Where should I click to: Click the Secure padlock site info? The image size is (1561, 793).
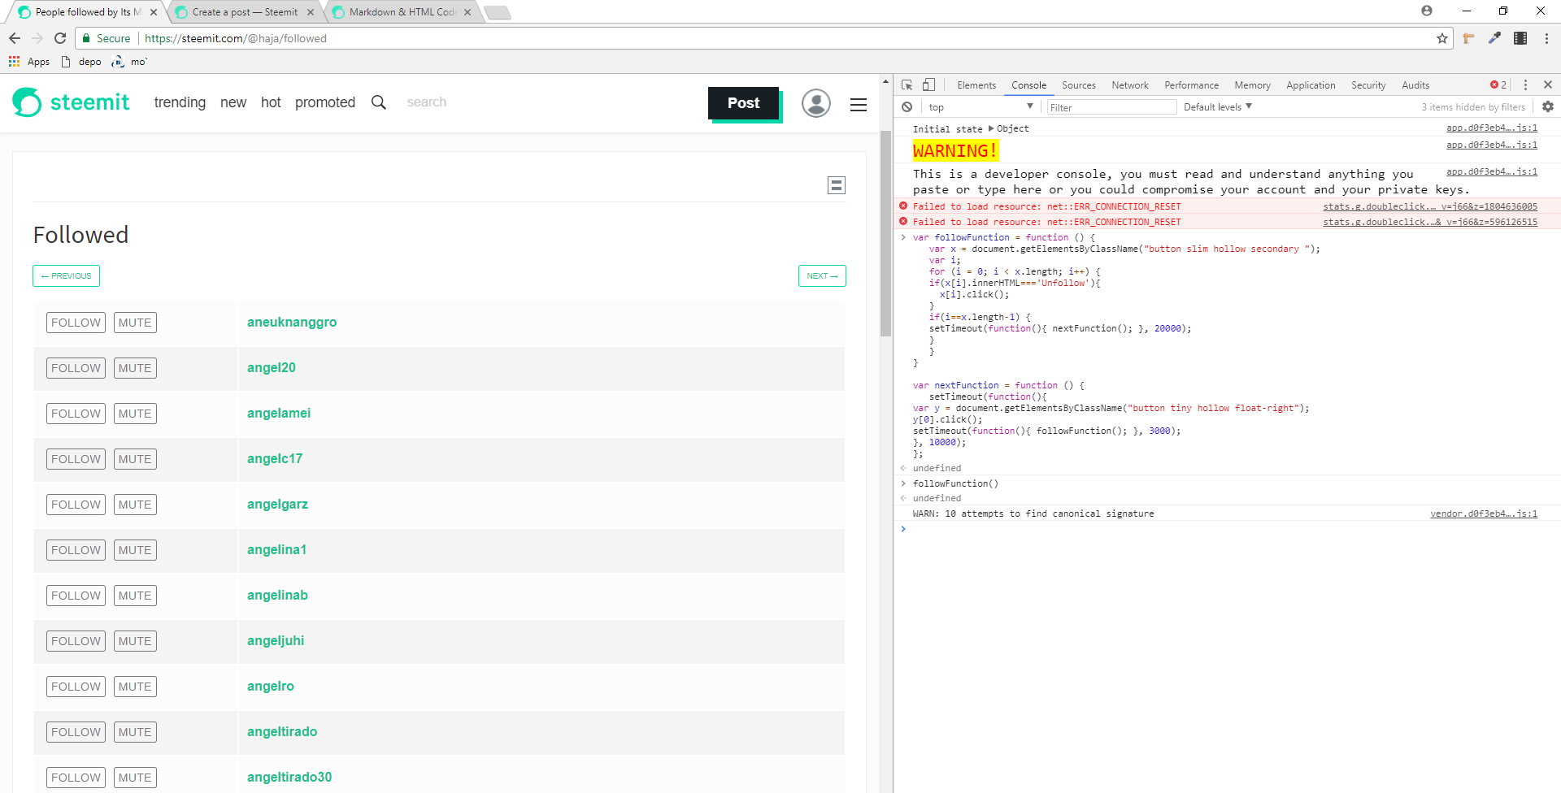[106, 38]
